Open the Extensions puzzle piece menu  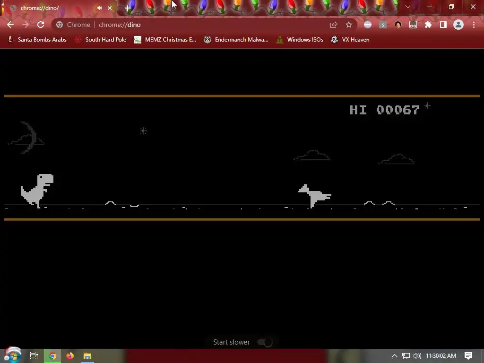coord(428,25)
